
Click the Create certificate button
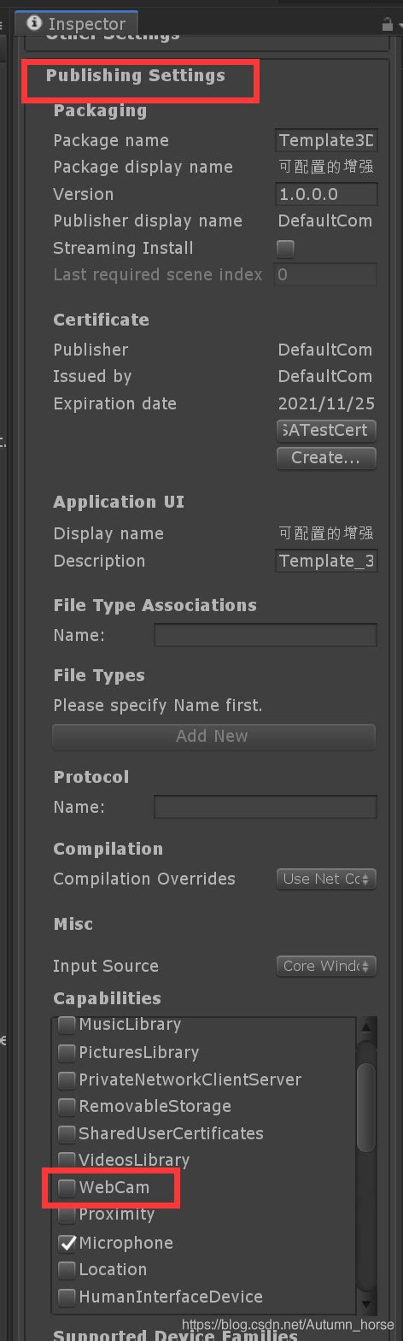(x=326, y=457)
